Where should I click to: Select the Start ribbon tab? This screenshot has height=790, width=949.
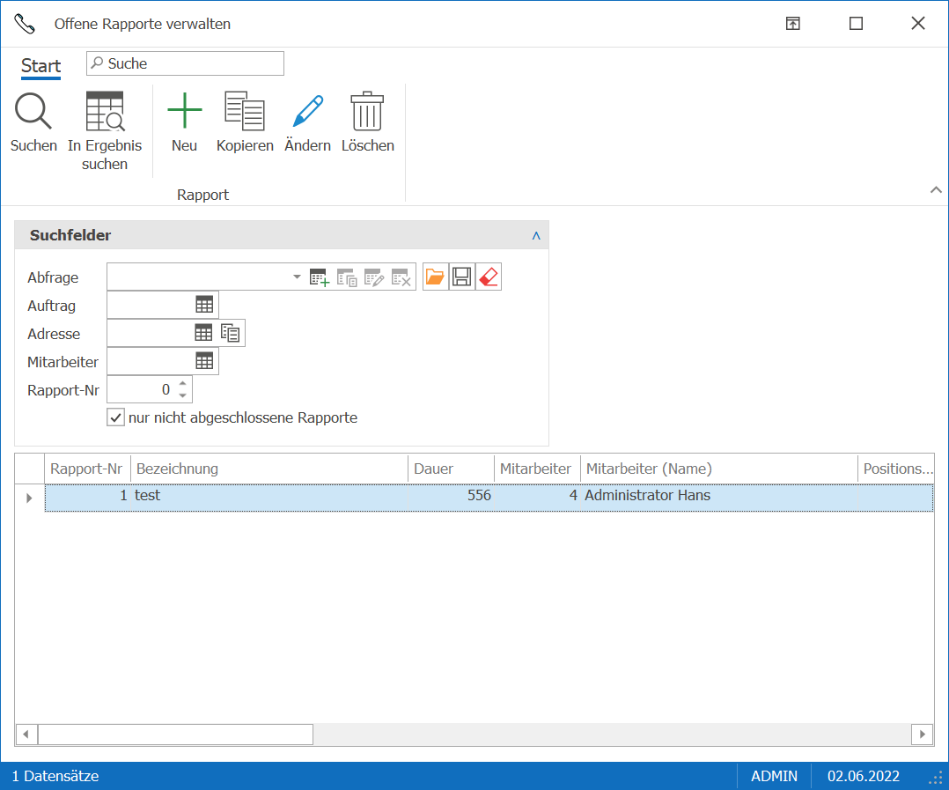point(40,65)
